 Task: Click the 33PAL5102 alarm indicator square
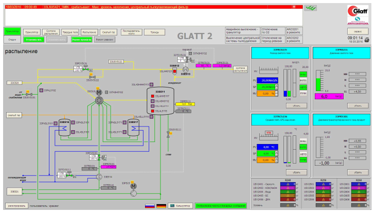coord(41,91)
